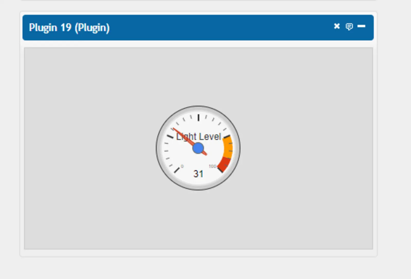The width and height of the screenshot is (411, 279).
Task: Click the major tick above the orange zone
Action: (x=227, y=136)
